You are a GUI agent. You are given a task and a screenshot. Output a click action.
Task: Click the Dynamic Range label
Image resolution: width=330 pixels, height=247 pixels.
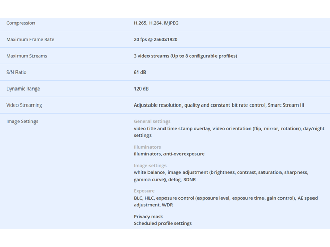23,89
